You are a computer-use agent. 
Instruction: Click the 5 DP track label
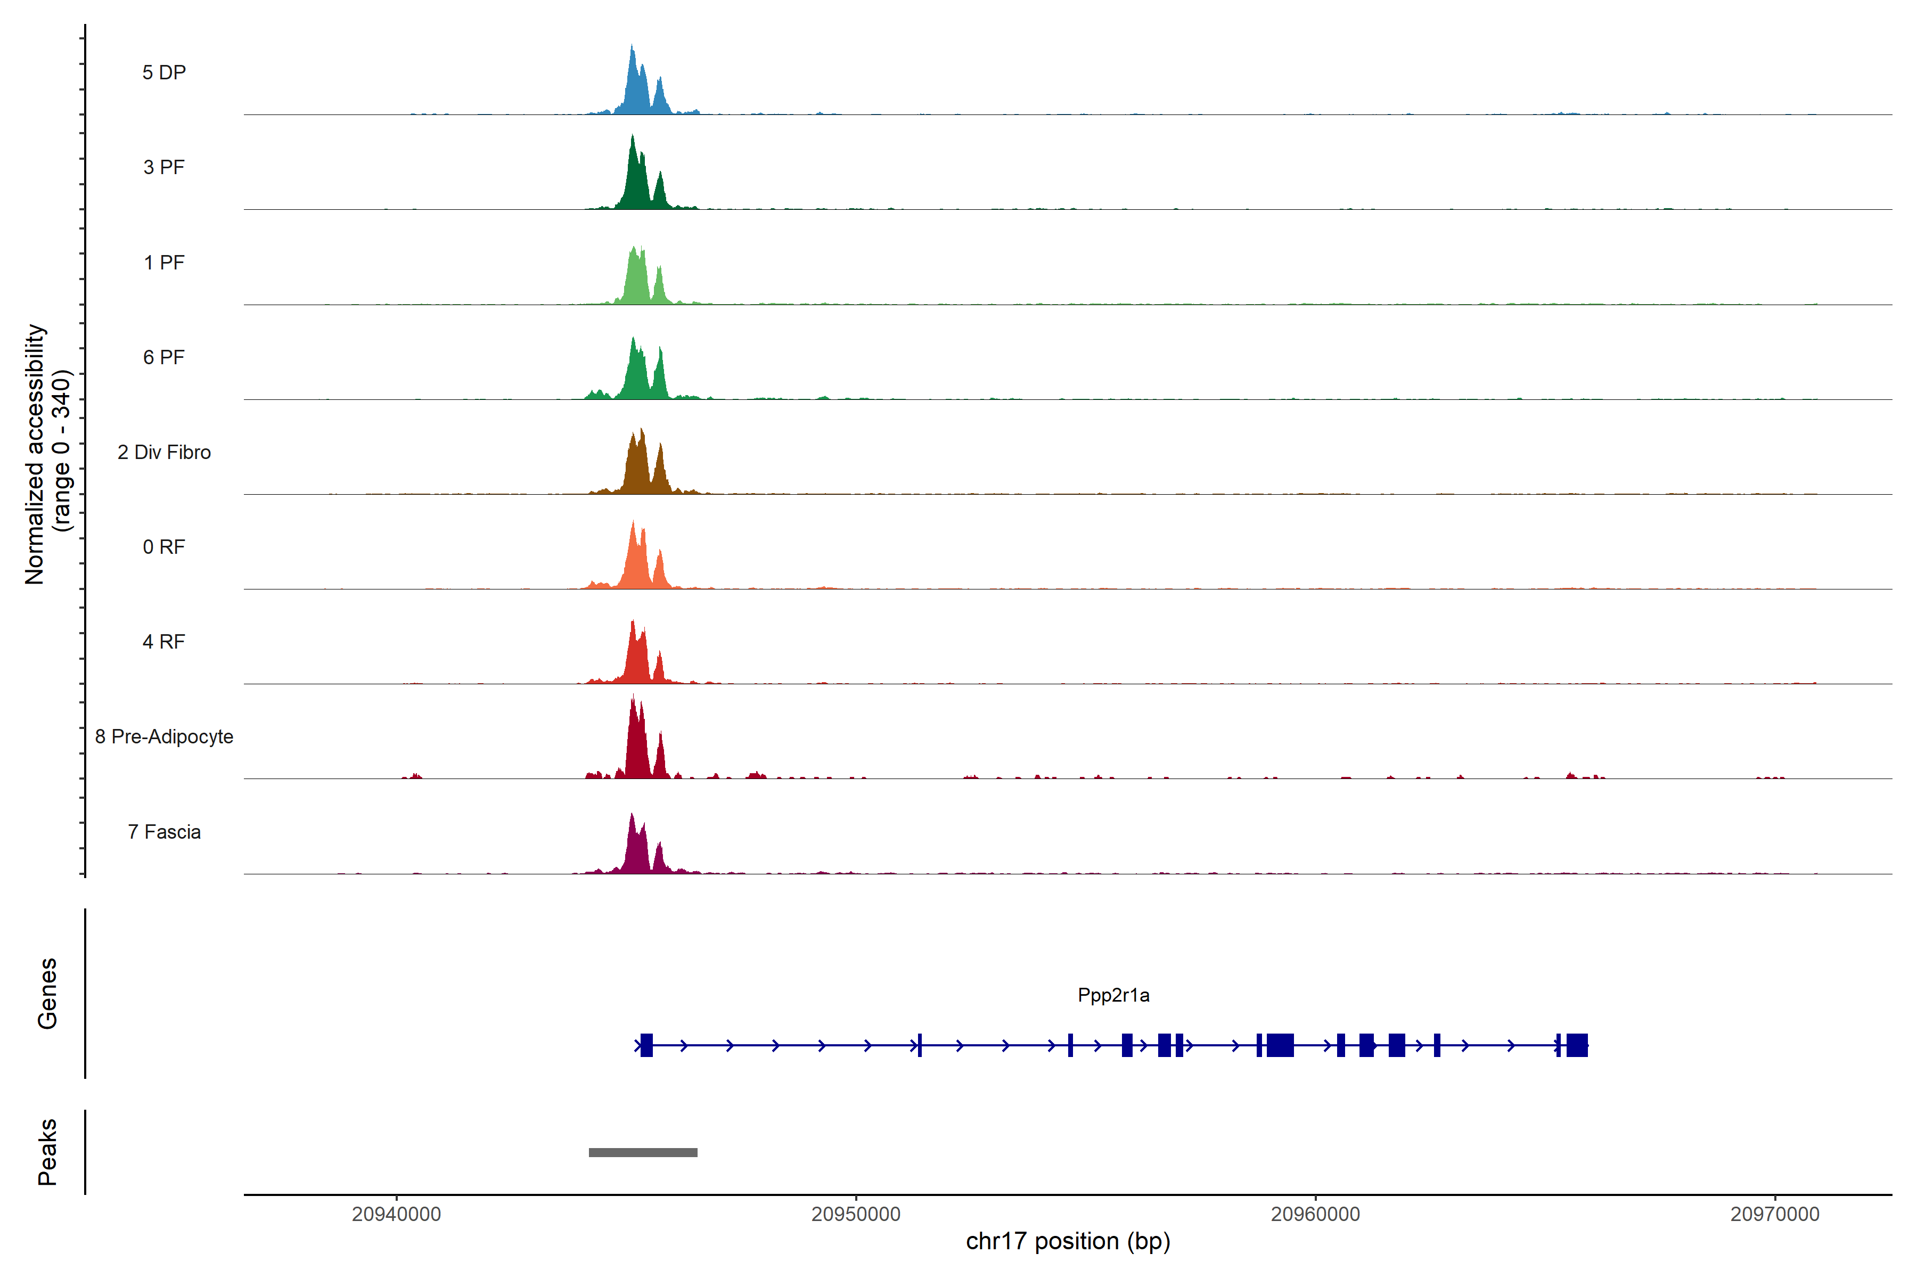coord(164,72)
